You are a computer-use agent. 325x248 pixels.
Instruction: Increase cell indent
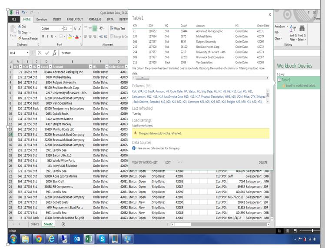(106, 36)
